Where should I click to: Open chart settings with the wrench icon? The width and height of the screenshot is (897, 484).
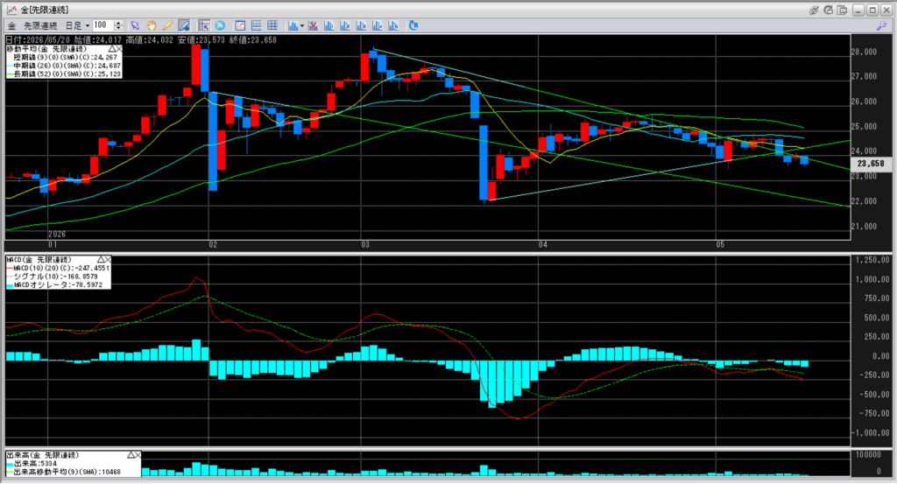pos(881,25)
